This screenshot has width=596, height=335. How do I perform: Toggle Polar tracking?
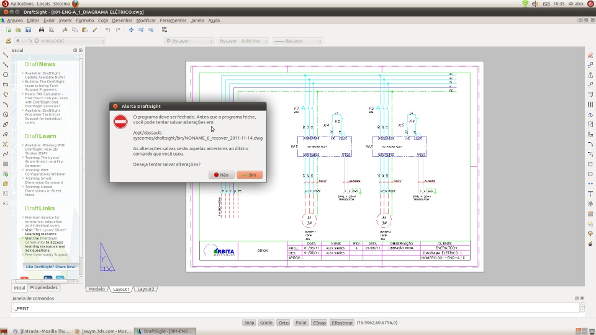coord(301,323)
